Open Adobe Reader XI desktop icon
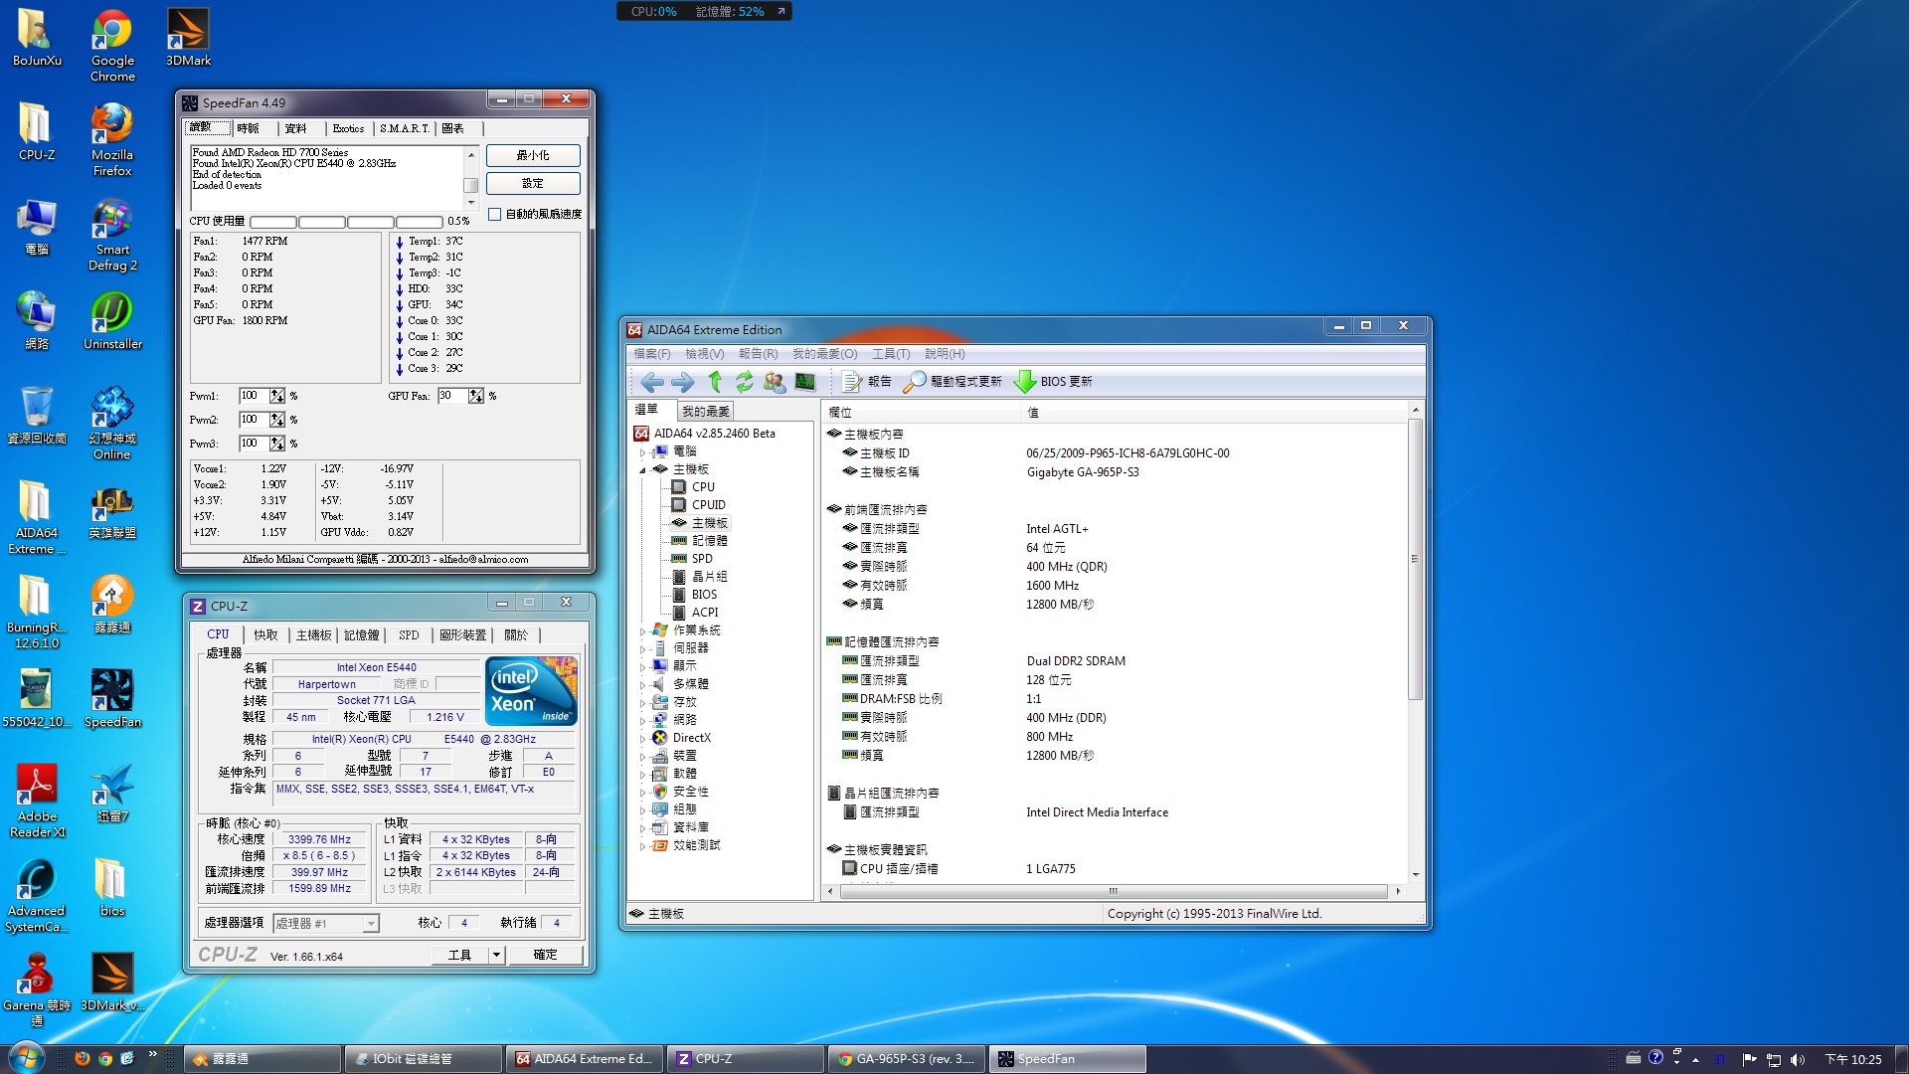This screenshot has height=1074, width=1909. [x=37, y=802]
